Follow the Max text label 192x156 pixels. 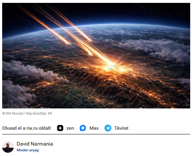[x=94, y=128]
